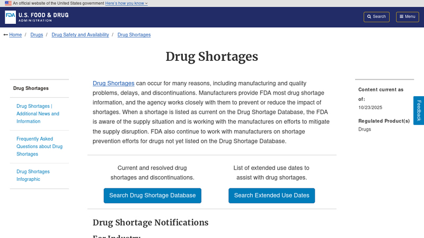Click "List of extended use dates" text
The height and width of the screenshot is (238, 424).
pyautogui.click(x=271, y=173)
